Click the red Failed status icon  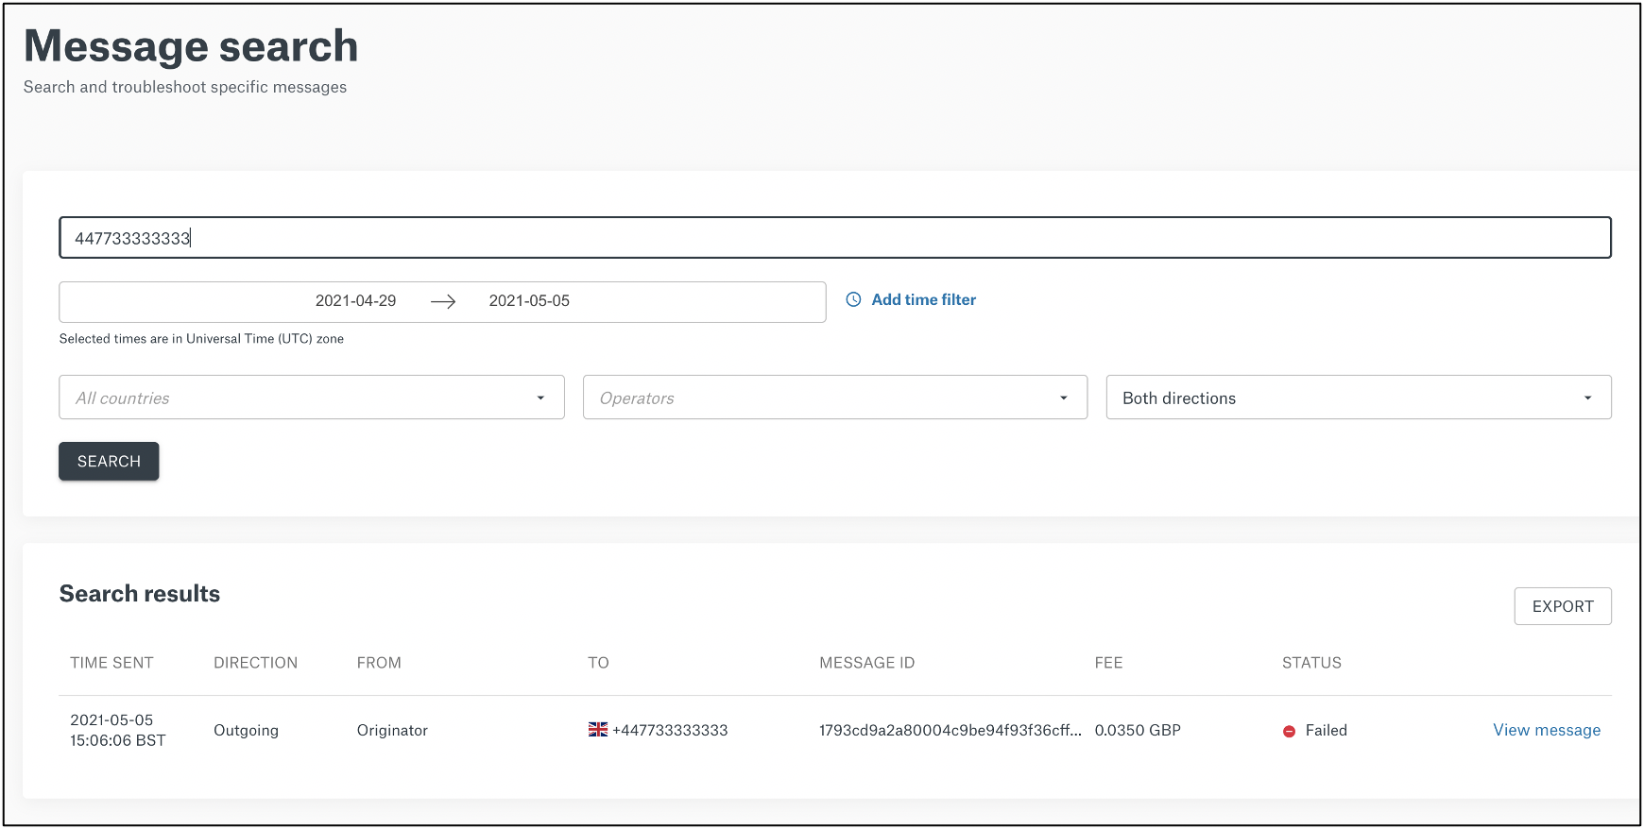coord(1289,731)
